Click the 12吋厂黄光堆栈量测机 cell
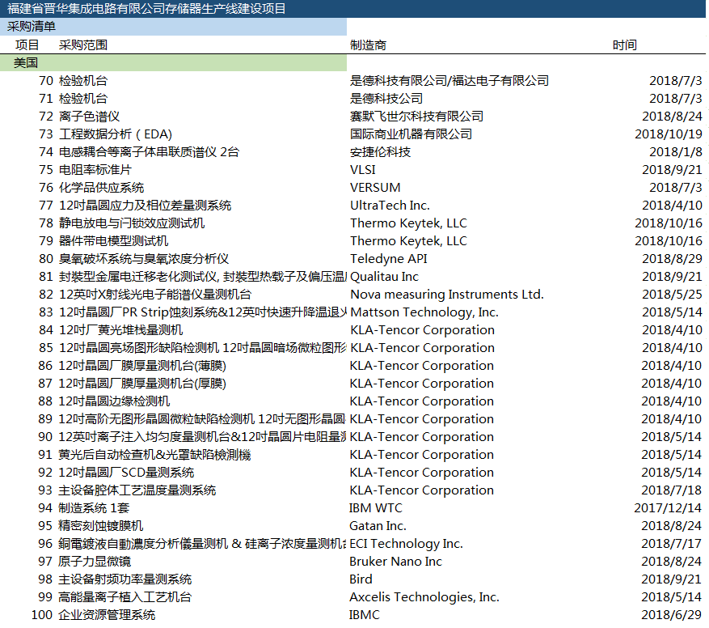 click(x=120, y=330)
